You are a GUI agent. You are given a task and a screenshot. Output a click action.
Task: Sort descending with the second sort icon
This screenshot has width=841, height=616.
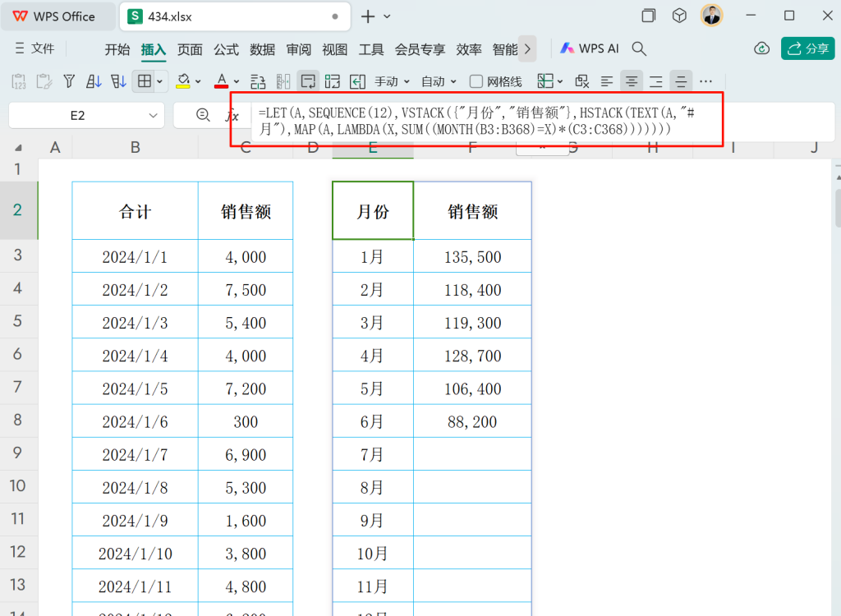[x=118, y=81]
